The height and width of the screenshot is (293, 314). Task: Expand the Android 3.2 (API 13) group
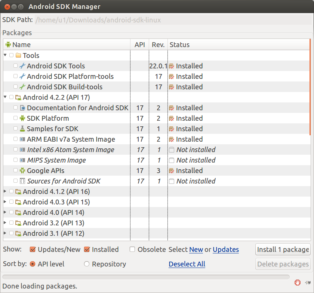(5, 223)
